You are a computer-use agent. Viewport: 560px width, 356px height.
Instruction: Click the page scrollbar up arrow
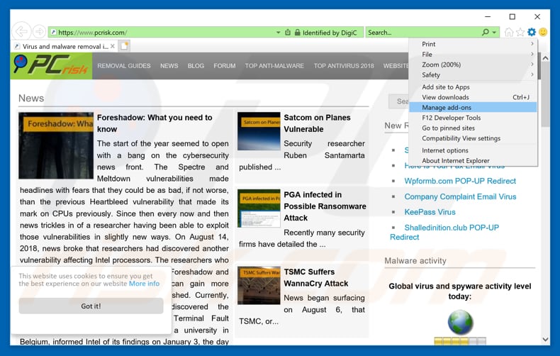click(545, 58)
